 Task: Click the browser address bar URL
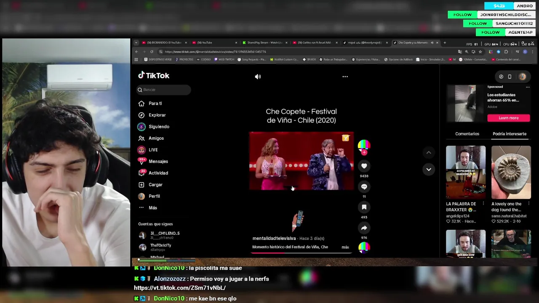pyautogui.click(x=215, y=52)
